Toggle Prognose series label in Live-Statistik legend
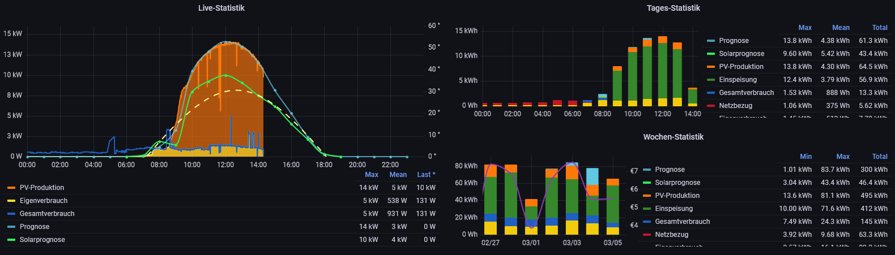895x255 pixels. click(35, 227)
